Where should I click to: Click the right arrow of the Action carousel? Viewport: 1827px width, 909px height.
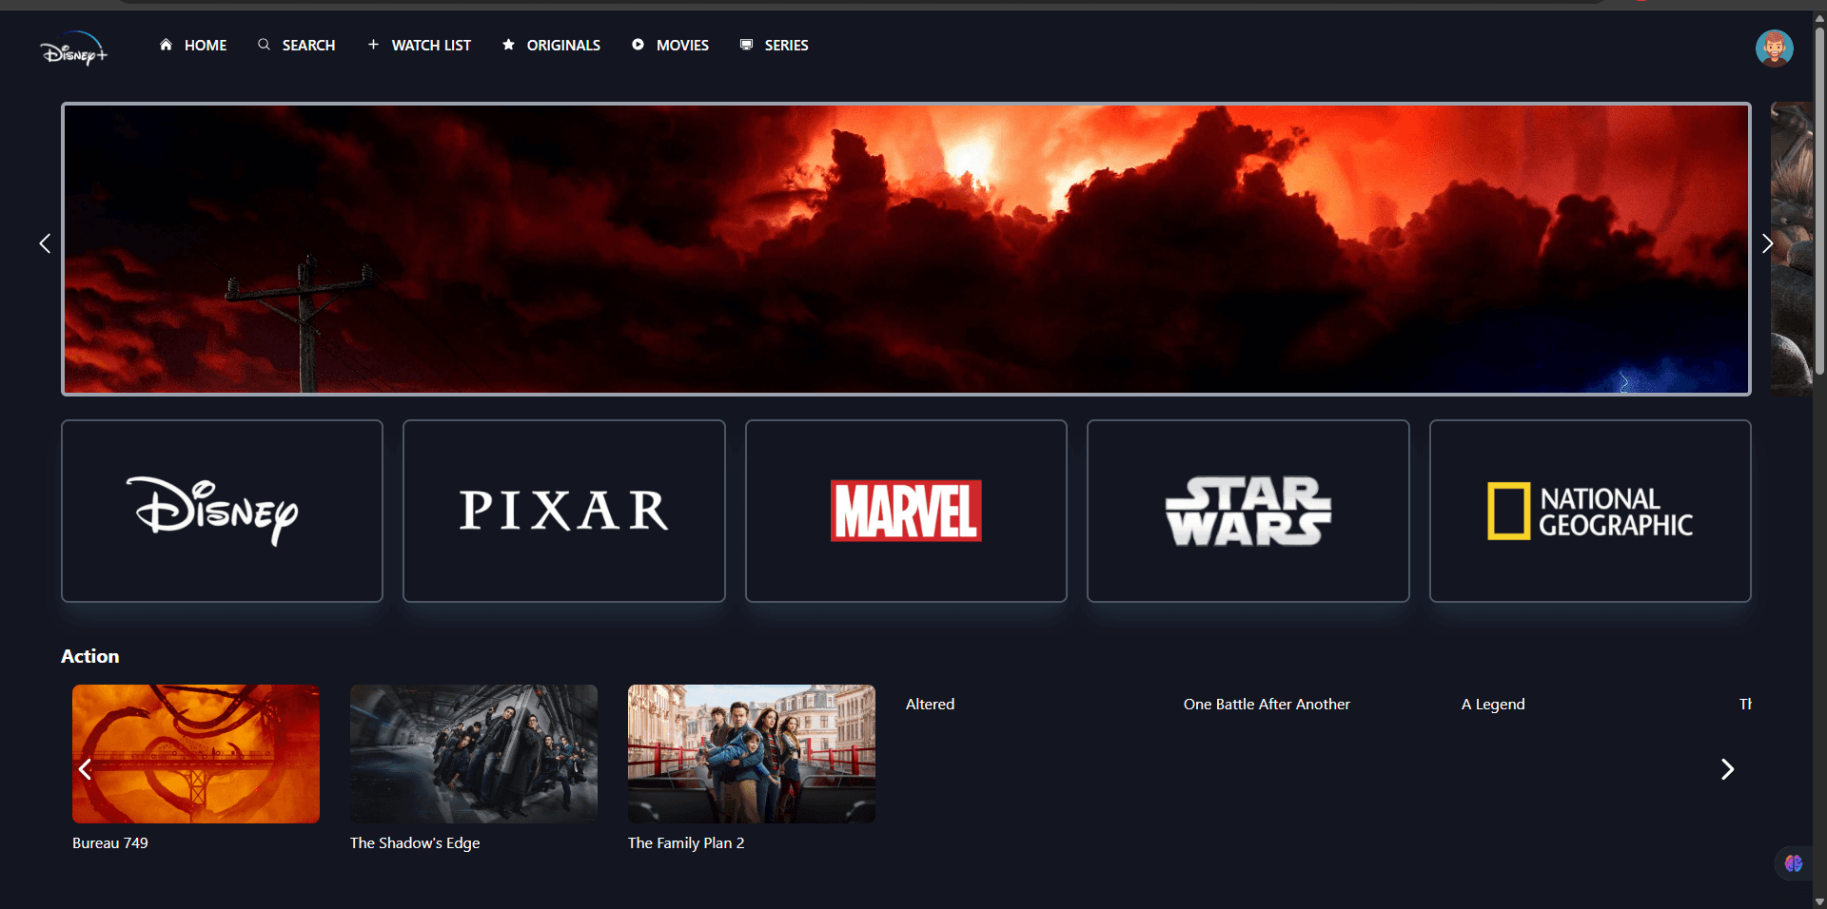point(1728,768)
